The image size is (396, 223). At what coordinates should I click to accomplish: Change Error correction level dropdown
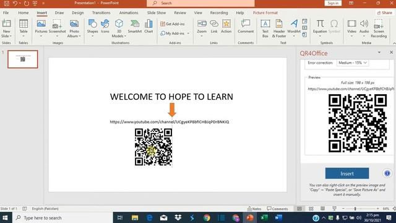coord(352,63)
